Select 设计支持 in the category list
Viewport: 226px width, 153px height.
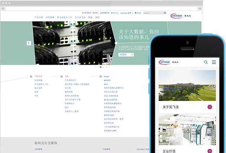point(38,88)
